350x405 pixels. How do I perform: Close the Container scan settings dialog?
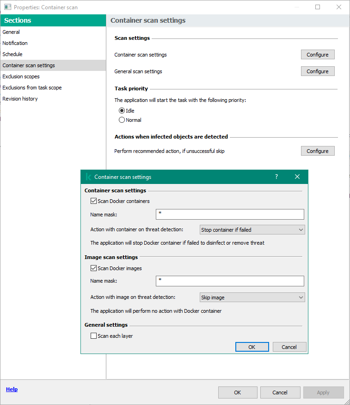click(297, 177)
